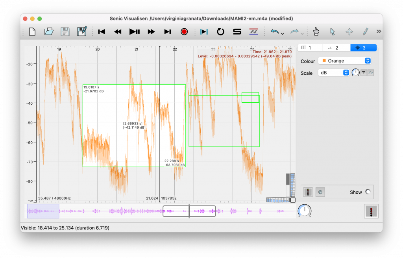Screen dimensions: 403x259
Task: Click the reset zoom square button
Action: (x=293, y=200)
